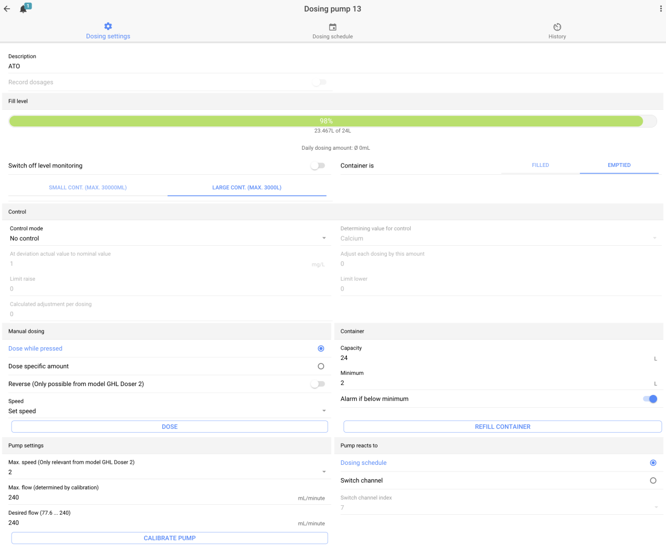The height and width of the screenshot is (553, 666).
Task: Select Dose specific amount radio button
Action: click(321, 366)
